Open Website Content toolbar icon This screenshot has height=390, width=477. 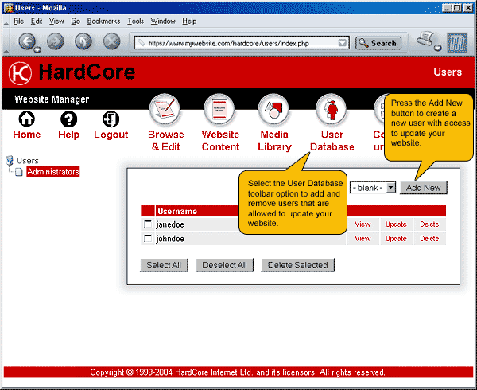pyautogui.click(x=219, y=109)
